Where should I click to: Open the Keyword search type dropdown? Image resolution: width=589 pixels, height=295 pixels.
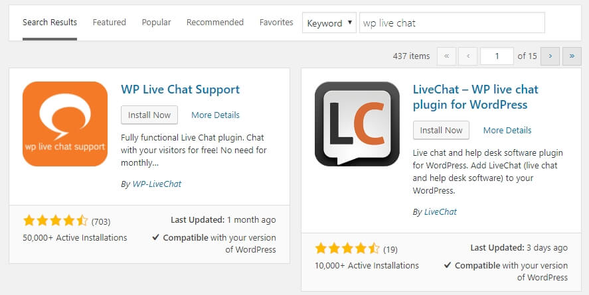pos(329,23)
